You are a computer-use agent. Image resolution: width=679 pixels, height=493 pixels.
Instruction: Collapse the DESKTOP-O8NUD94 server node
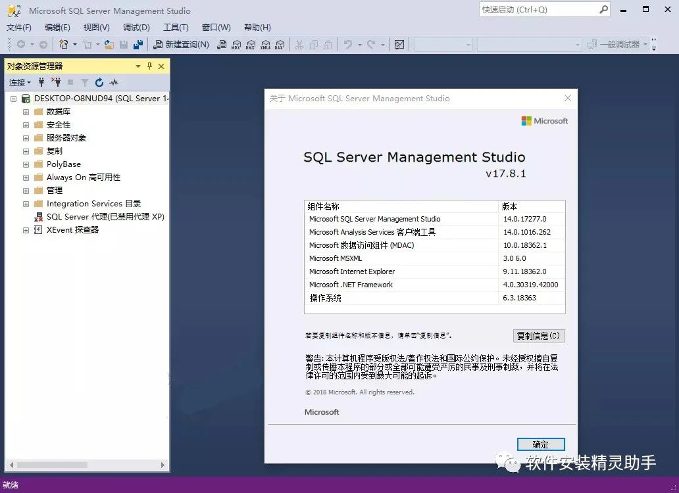(x=13, y=99)
